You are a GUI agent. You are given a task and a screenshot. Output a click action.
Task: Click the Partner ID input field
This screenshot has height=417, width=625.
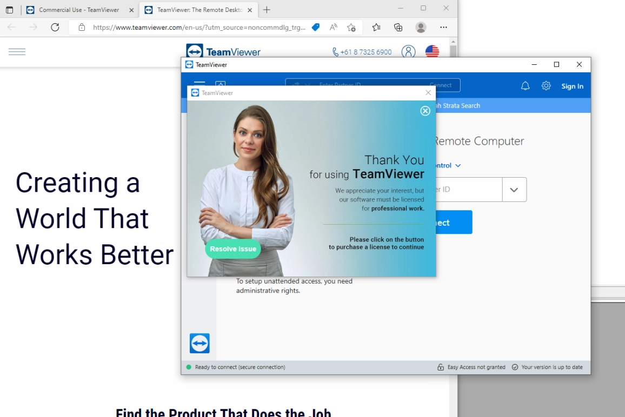tap(469, 190)
